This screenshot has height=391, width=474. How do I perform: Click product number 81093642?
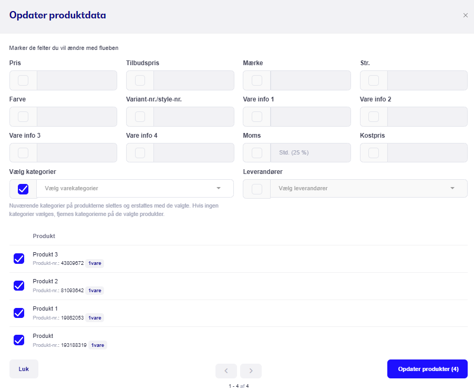coord(72,290)
